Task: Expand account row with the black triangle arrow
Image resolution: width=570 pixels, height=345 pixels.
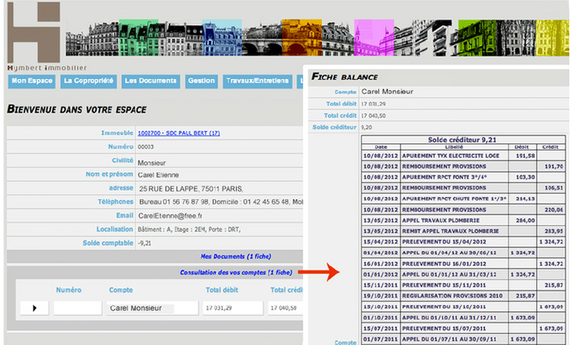Action: 35,308
